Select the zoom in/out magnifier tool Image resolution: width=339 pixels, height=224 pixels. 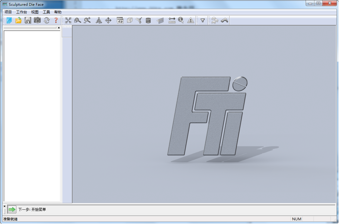coord(87,20)
